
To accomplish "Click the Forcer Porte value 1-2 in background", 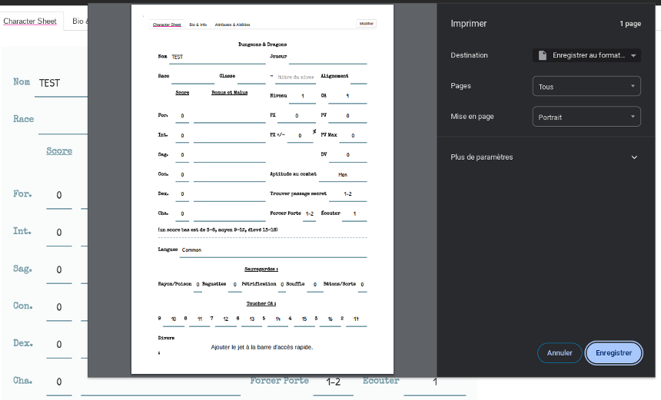I will [x=333, y=382].
